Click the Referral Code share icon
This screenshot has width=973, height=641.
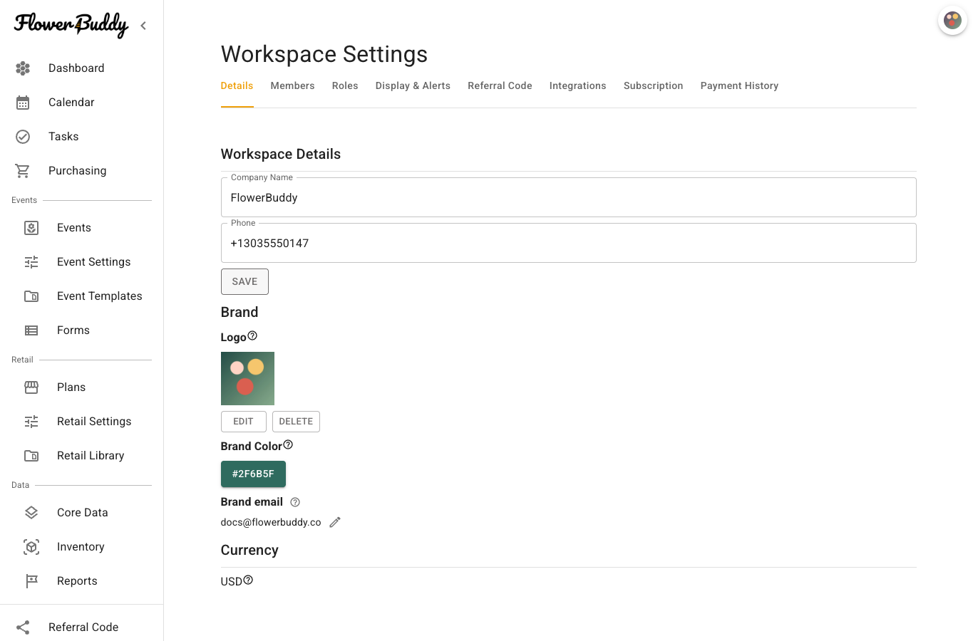click(23, 627)
